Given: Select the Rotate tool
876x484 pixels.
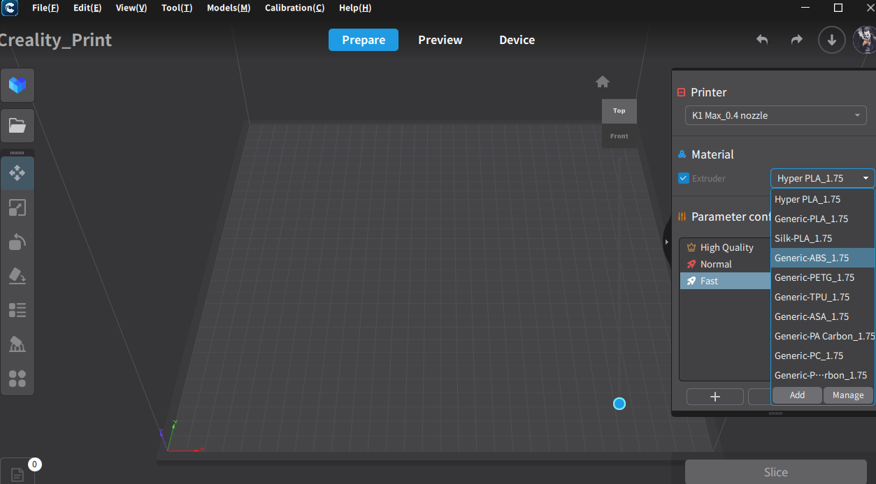Looking at the screenshot, I should click(17, 242).
